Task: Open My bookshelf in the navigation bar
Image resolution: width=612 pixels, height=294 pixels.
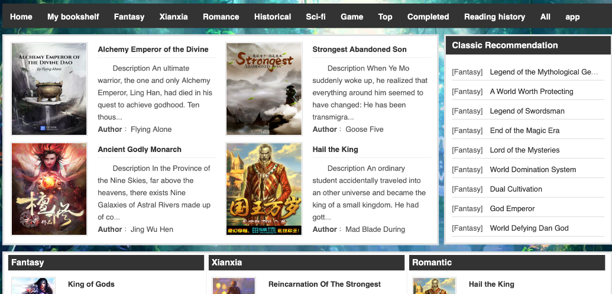Action: tap(73, 17)
